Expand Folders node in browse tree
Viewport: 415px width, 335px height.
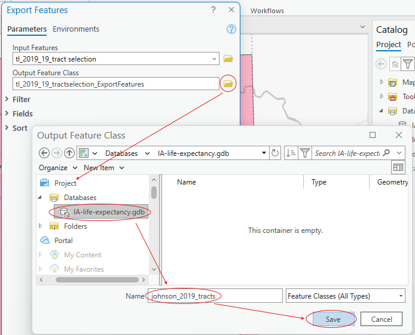pos(41,226)
